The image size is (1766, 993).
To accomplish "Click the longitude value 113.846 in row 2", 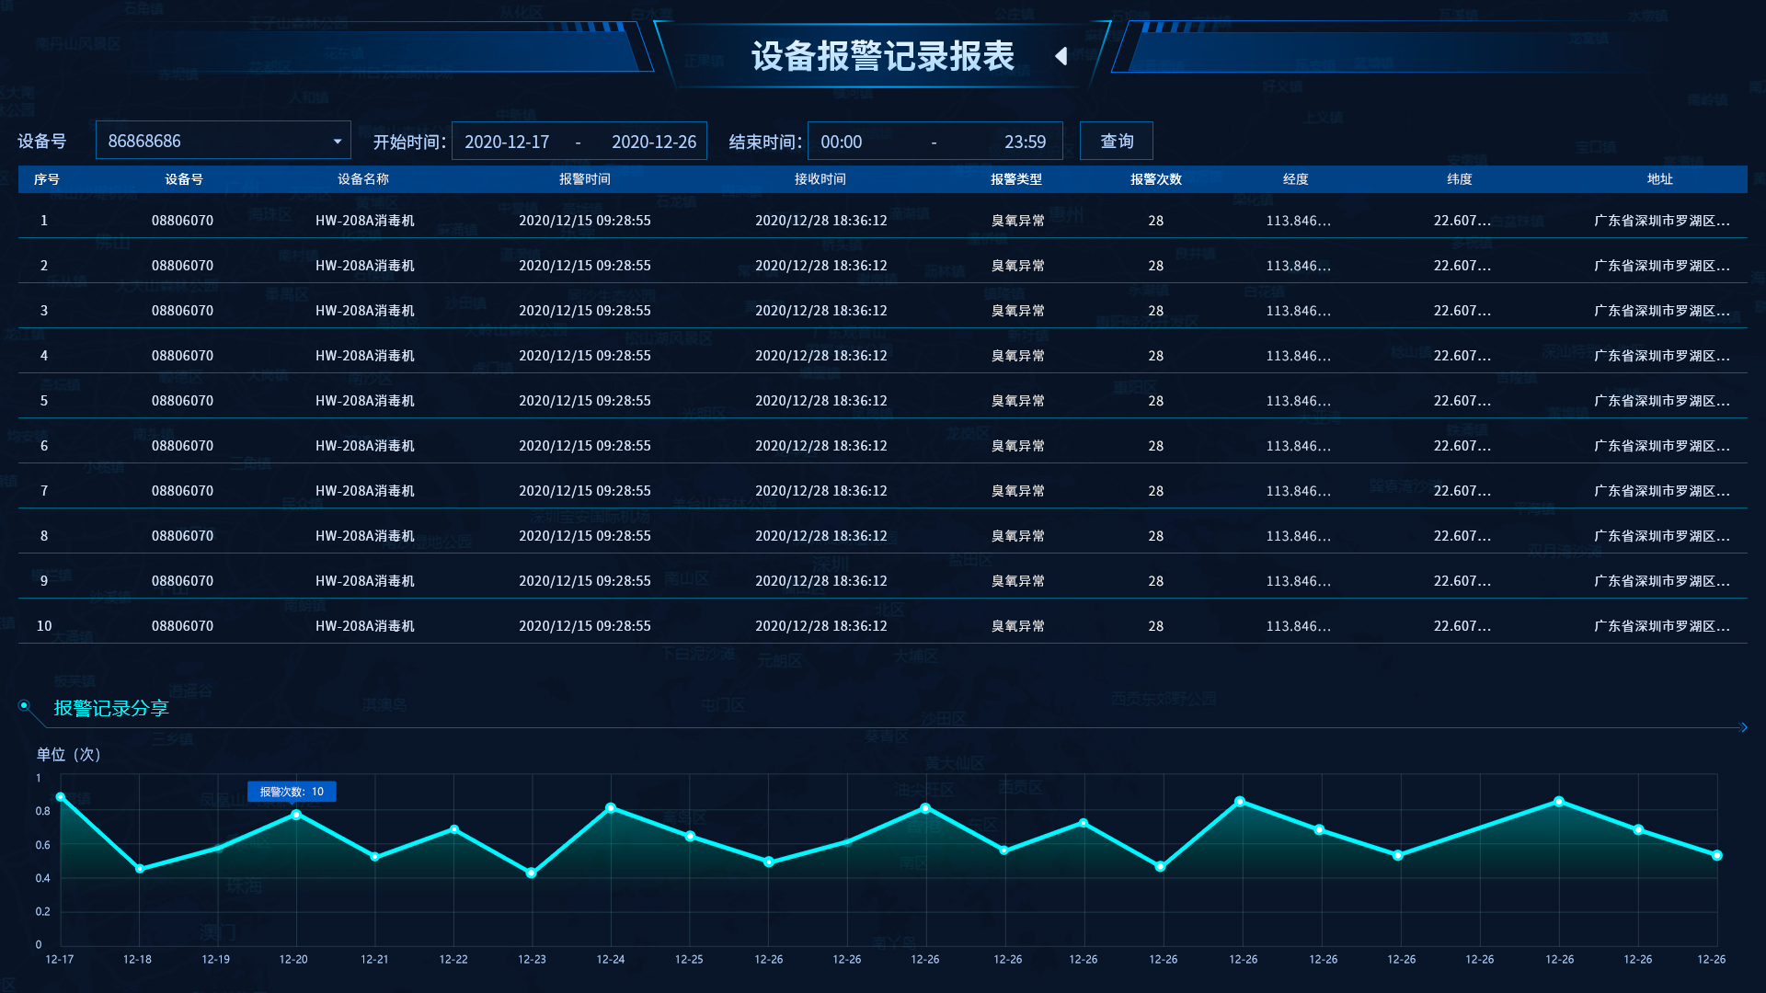I will click(1297, 265).
